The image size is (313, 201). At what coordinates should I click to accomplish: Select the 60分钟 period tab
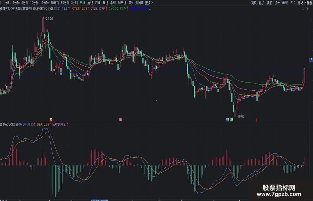click(x=65, y=3)
